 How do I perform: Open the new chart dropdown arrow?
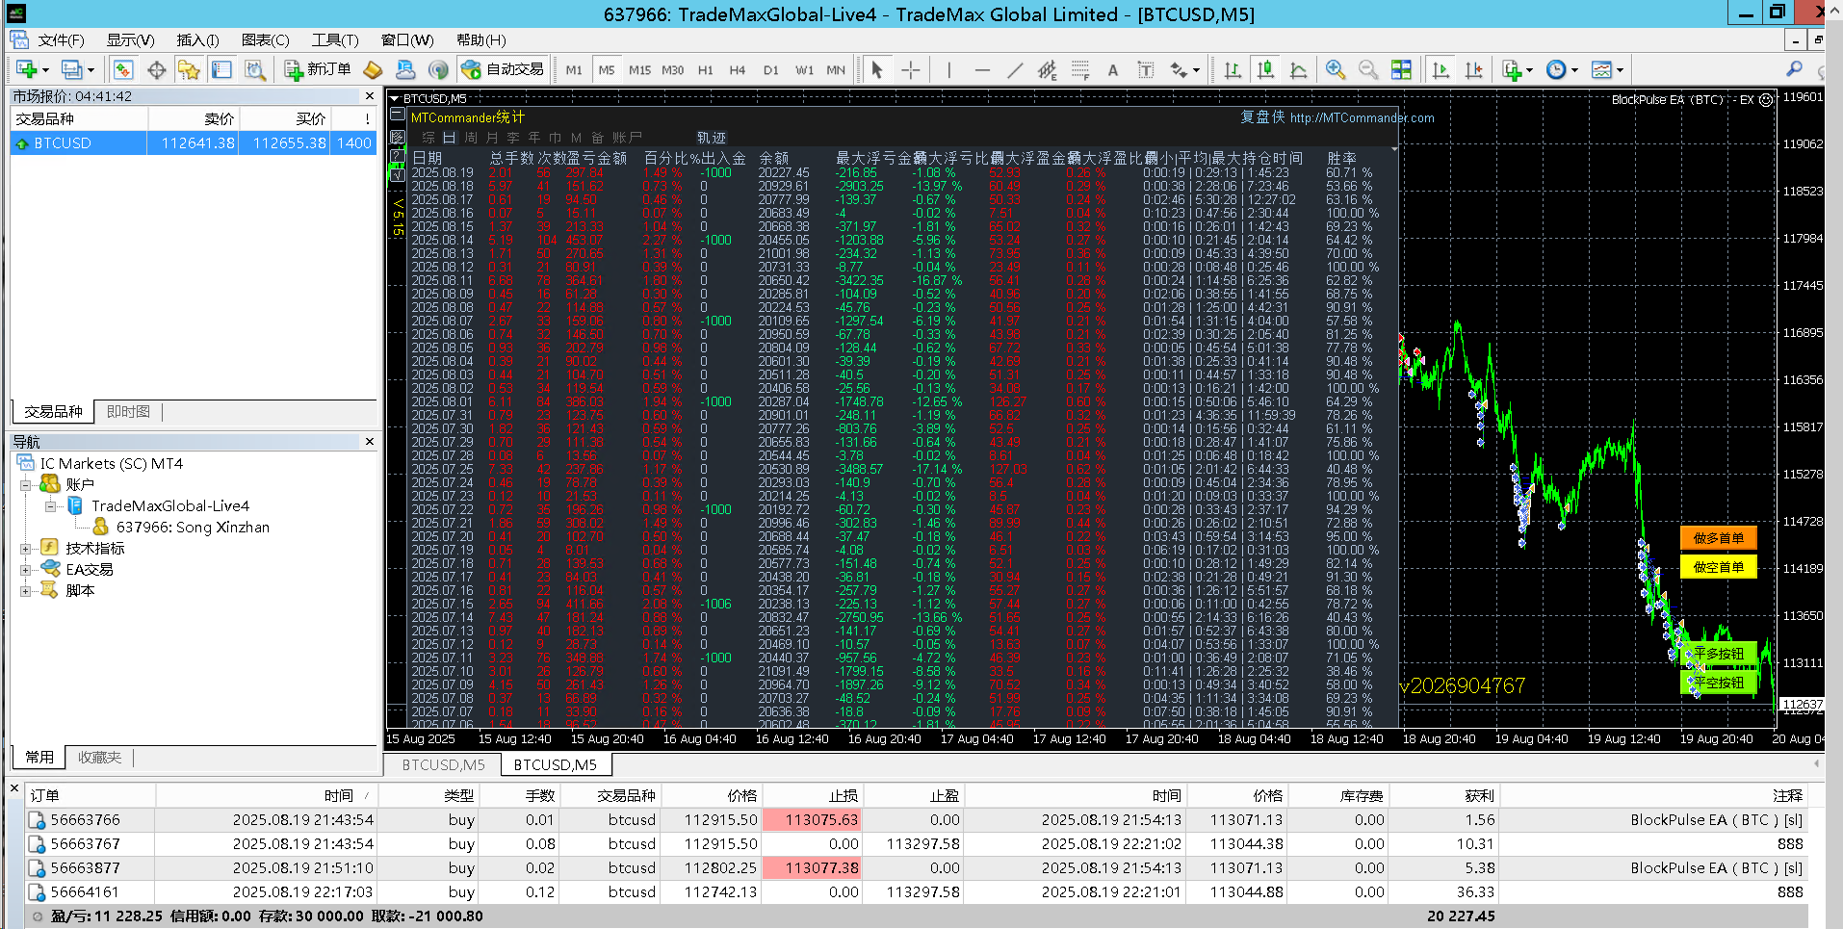tap(45, 70)
